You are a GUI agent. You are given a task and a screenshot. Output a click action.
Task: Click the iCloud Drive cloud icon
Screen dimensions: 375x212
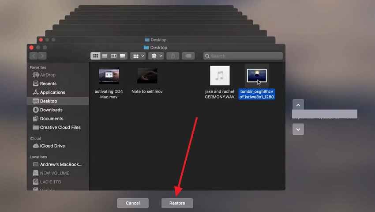pos(36,146)
